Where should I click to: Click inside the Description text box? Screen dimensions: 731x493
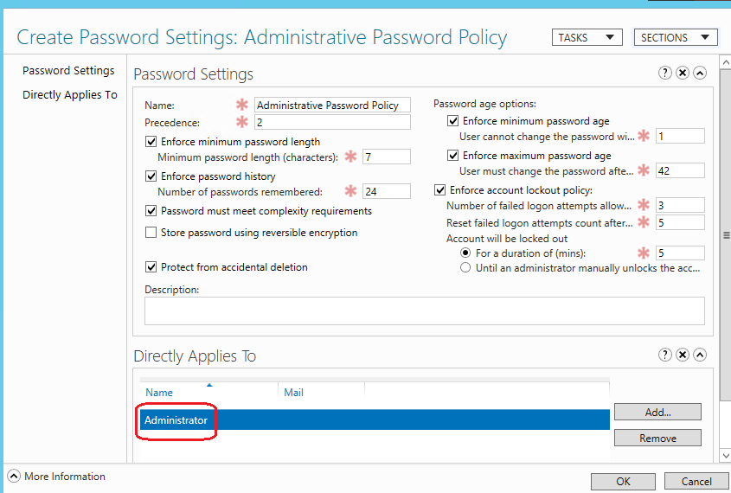[424, 311]
